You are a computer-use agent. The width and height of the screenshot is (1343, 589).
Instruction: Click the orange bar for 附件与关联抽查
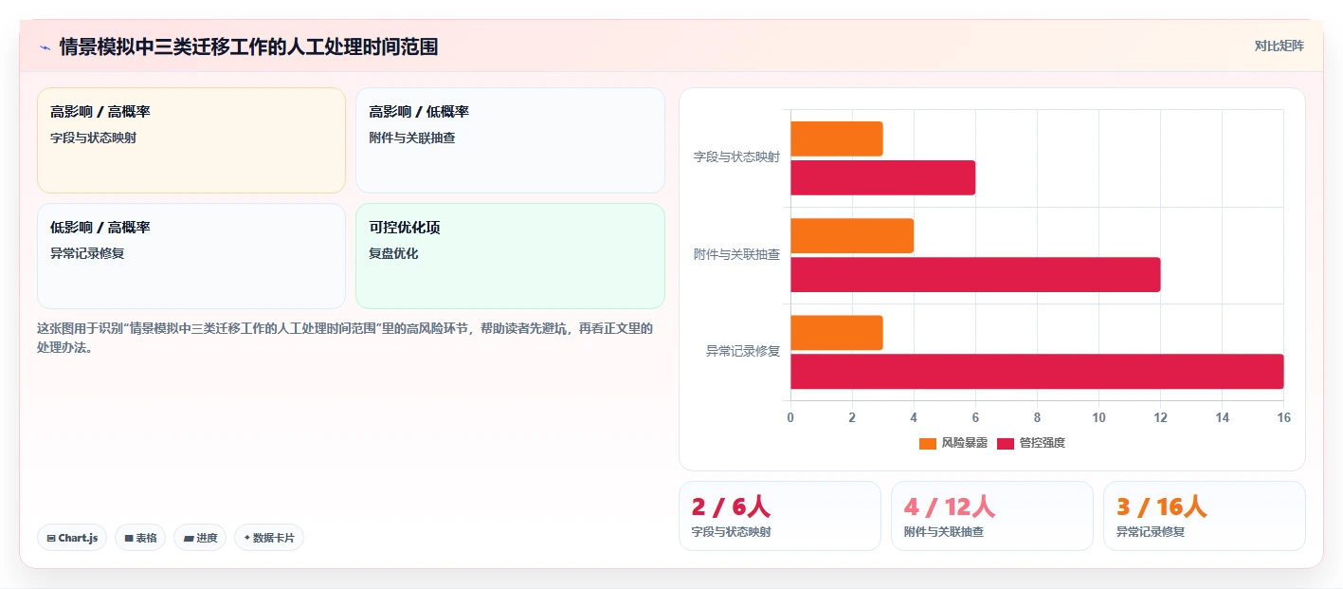[x=852, y=235]
